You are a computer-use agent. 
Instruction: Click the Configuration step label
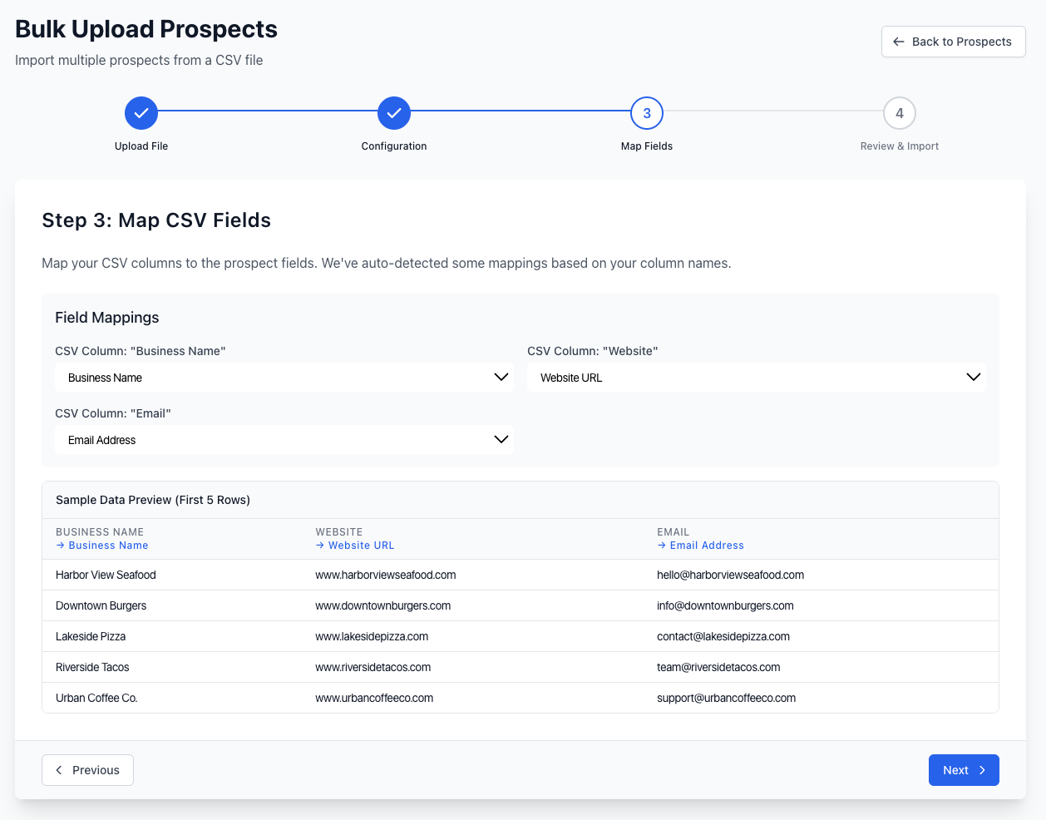(394, 146)
